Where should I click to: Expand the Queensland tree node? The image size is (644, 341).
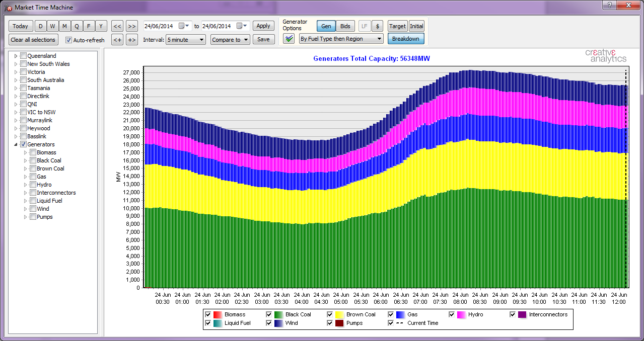pyautogui.click(x=16, y=56)
